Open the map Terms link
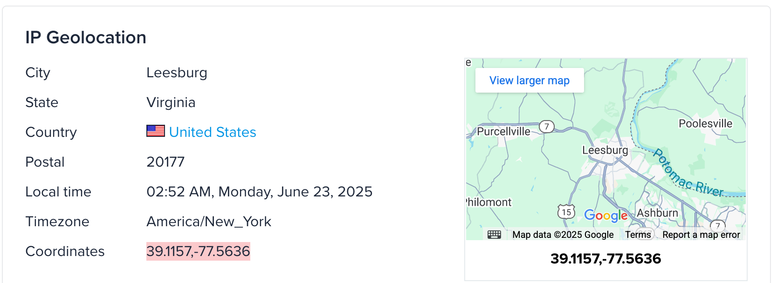 tap(638, 235)
